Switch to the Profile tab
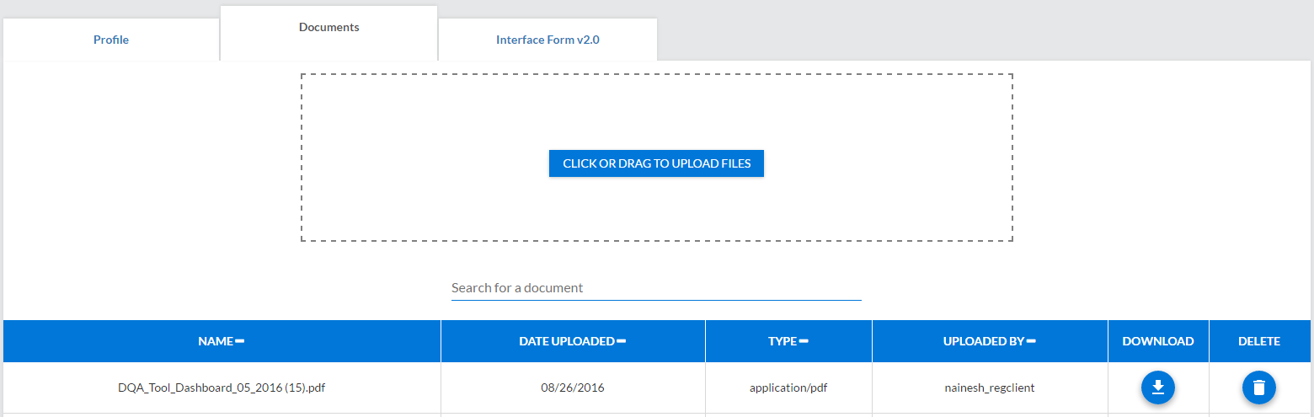Image resolution: width=1314 pixels, height=417 pixels. 111,40
